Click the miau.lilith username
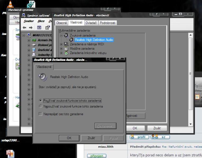This screenshot has width=202, height=158. 106,147
